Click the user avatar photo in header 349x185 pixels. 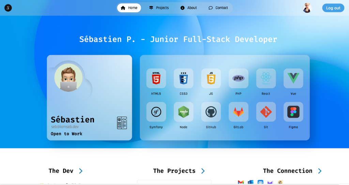[x=307, y=8]
